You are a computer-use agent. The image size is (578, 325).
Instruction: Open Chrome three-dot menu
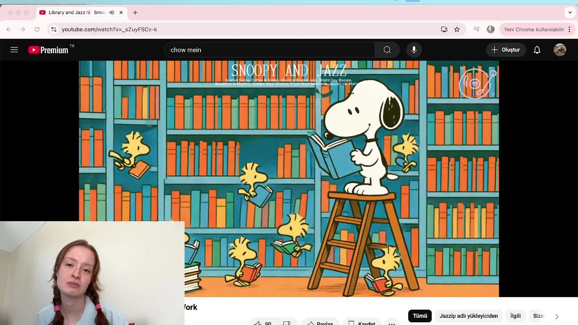569,29
